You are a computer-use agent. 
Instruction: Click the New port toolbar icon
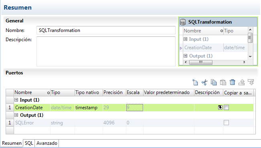(195, 82)
